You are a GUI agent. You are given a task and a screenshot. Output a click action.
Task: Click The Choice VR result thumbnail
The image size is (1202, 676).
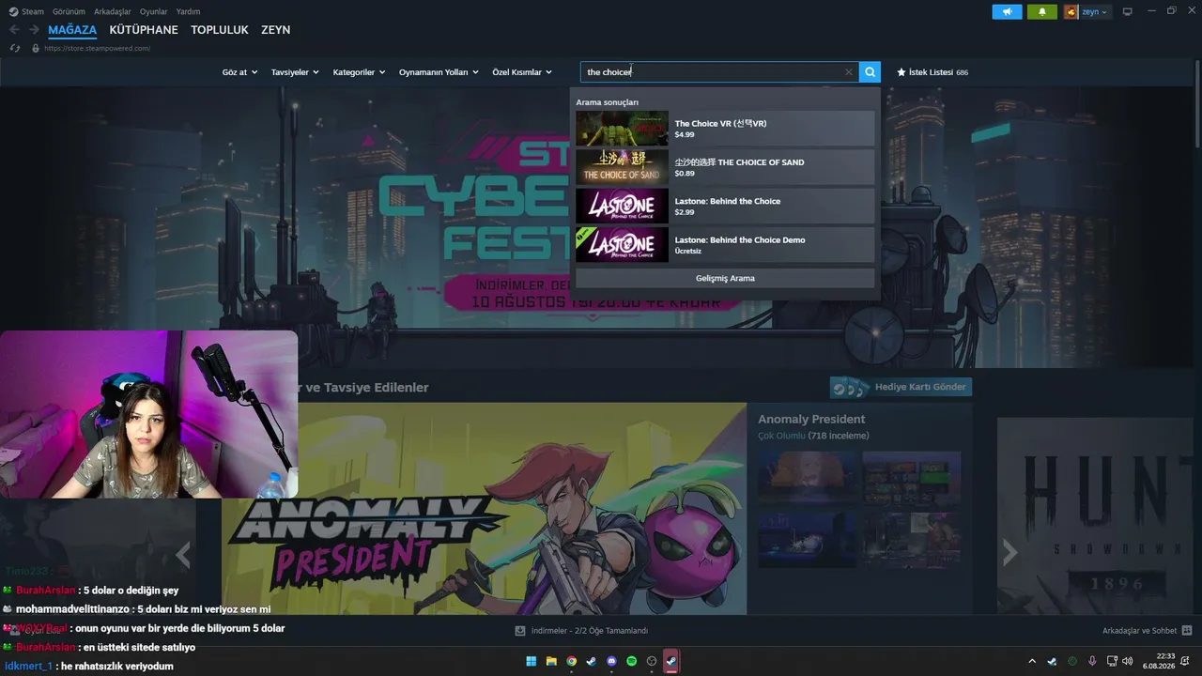[x=622, y=129]
